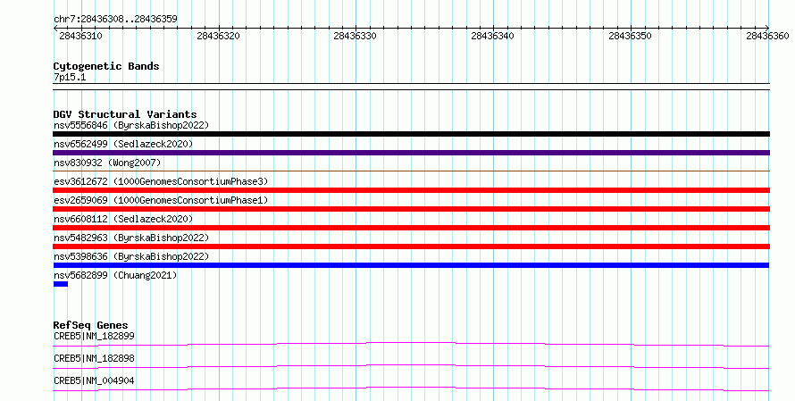Select the 7p15.1 band label
Screen dimensions: 795x401
70,77
